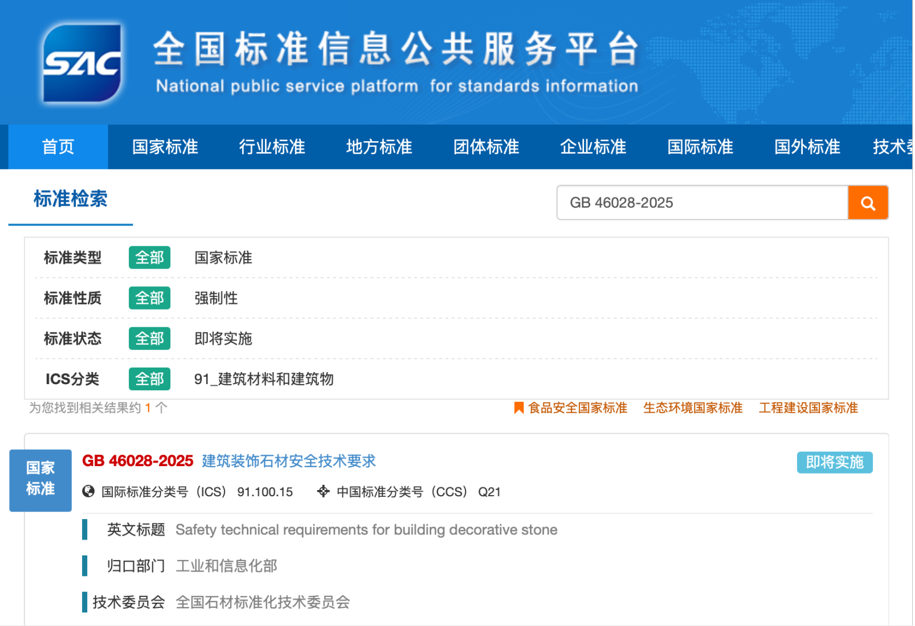Screen dimensions: 915x626
Task: Choose the 即将实施 status filter option
Action: (223, 339)
